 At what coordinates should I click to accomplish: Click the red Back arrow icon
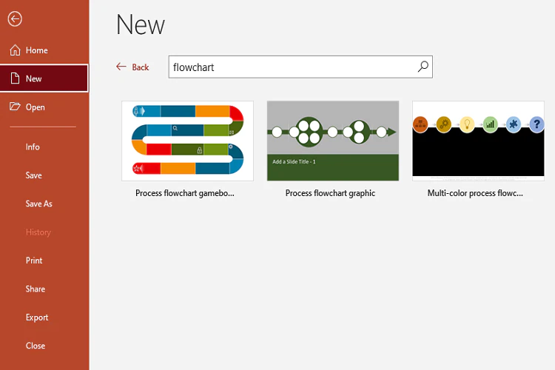(121, 67)
